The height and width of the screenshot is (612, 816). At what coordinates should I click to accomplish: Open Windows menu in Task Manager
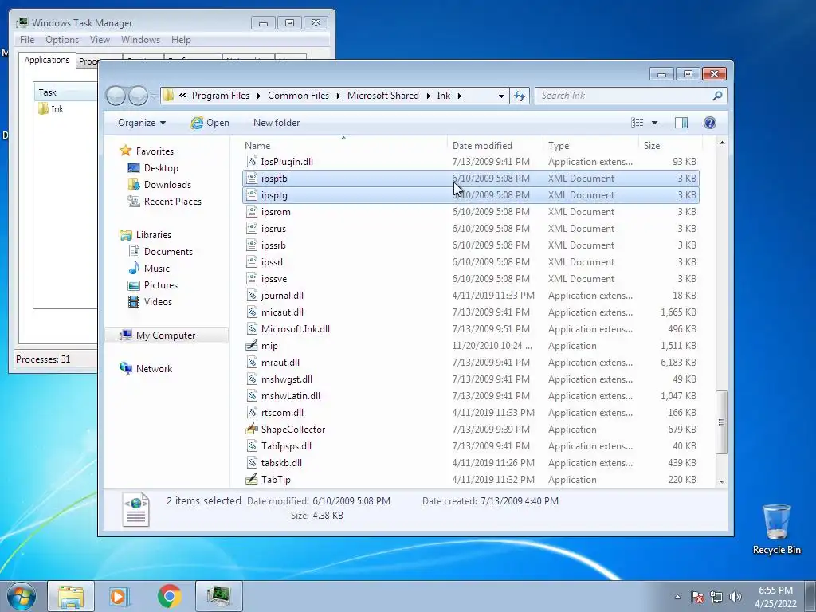[x=140, y=40]
